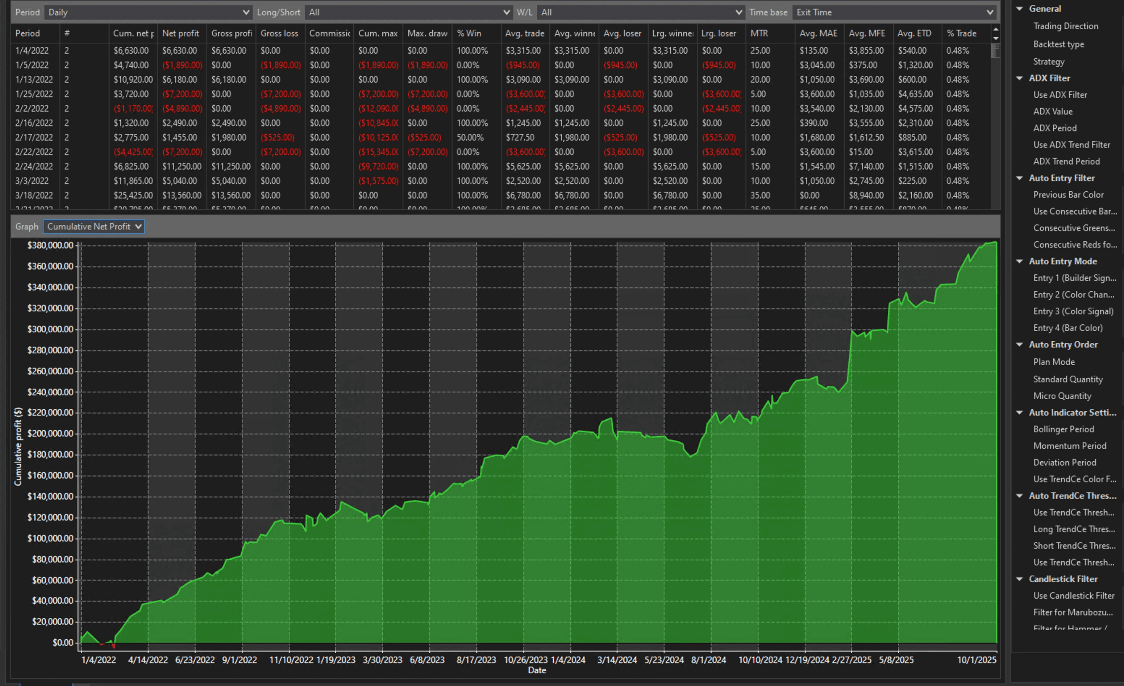The height and width of the screenshot is (686, 1124).
Task: Click the table scrollbar down arrow
Action: tap(996, 38)
